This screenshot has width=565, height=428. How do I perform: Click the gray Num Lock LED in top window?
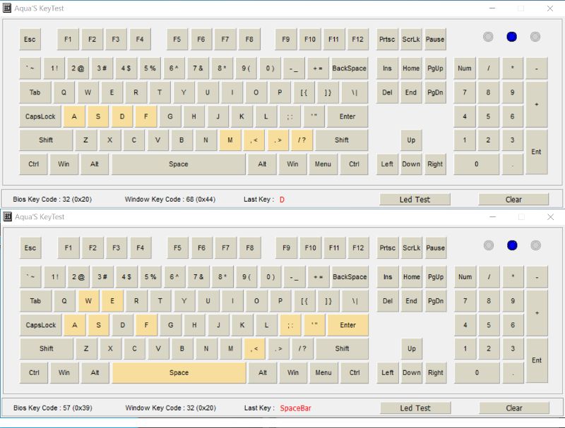click(488, 37)
